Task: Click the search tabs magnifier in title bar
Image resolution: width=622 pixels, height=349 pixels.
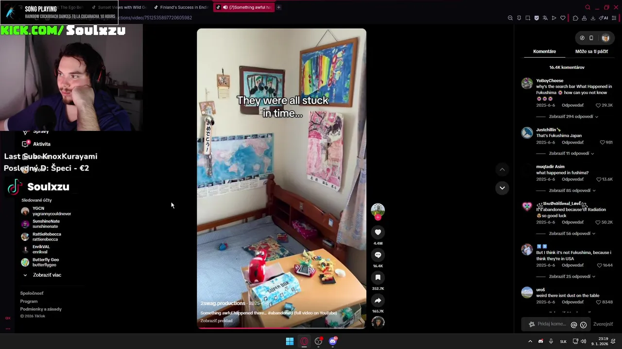Action: (587, 7)
